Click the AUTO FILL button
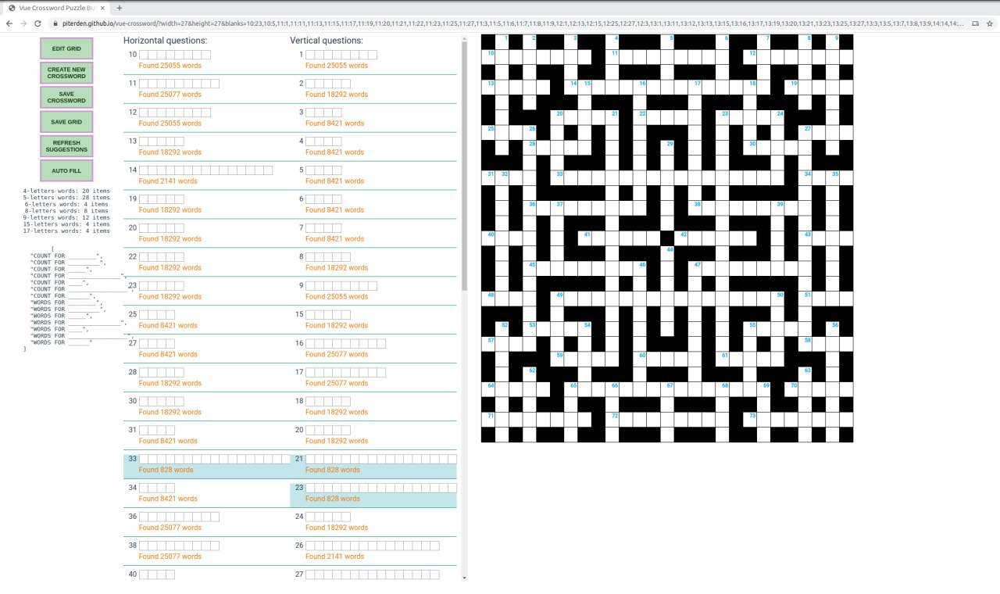The width and height of the screenshot is (1000, 594). [x=66, y=170]
